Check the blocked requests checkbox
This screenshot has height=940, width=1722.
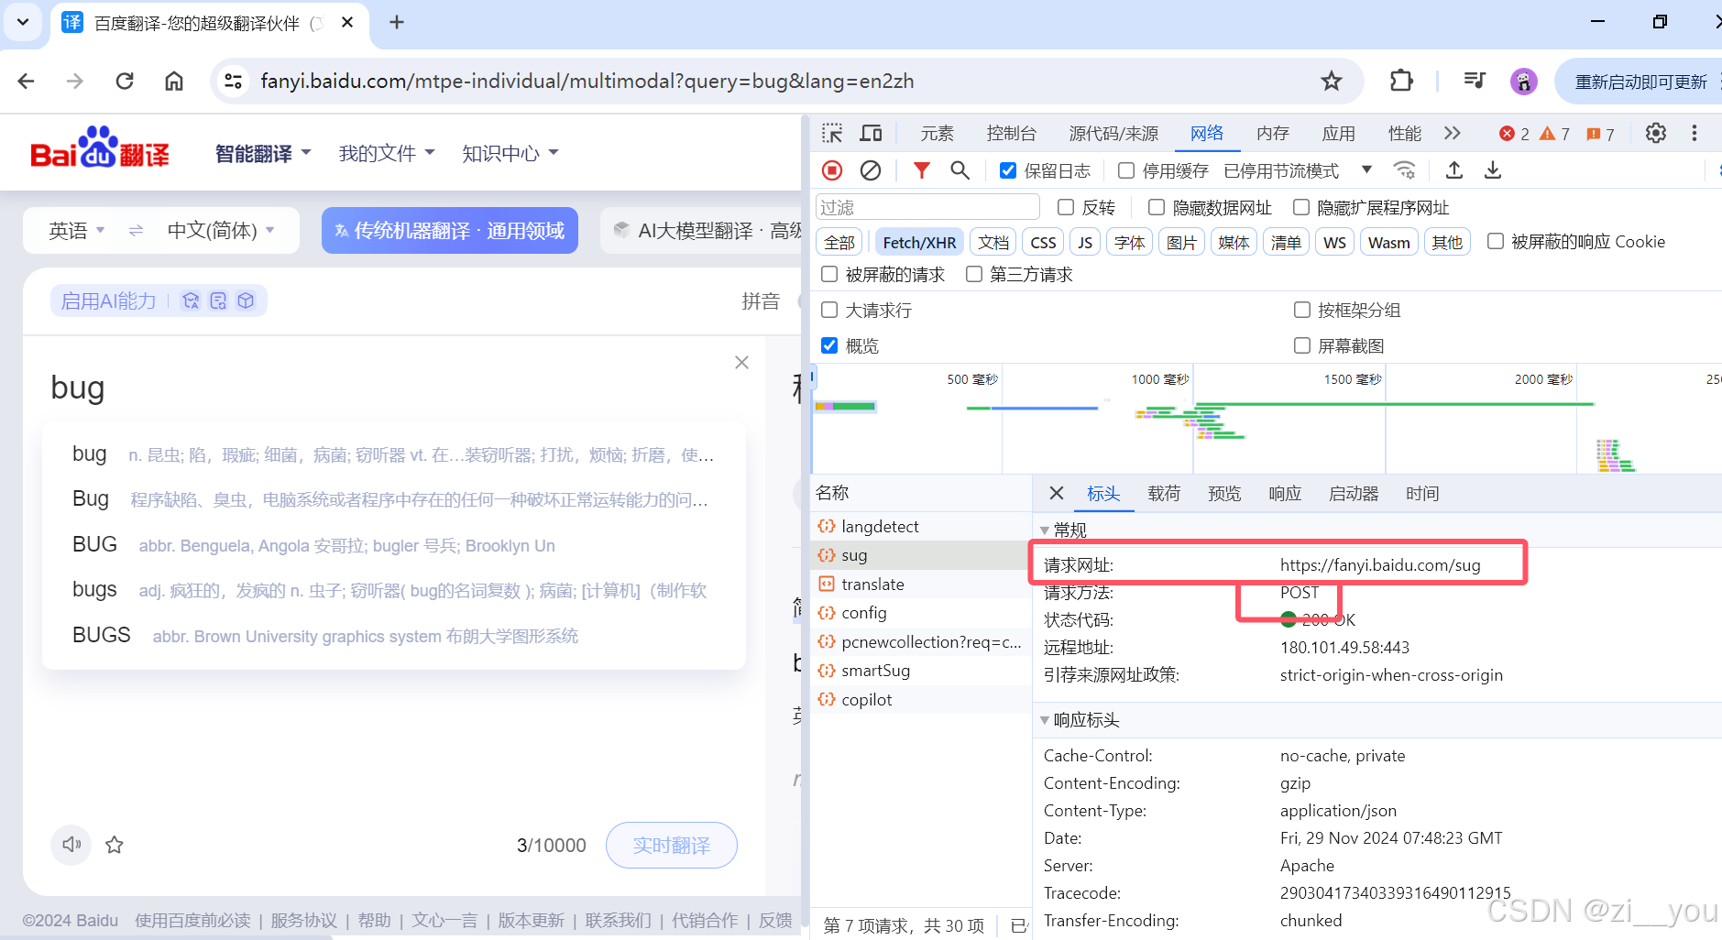click(829, 274)
